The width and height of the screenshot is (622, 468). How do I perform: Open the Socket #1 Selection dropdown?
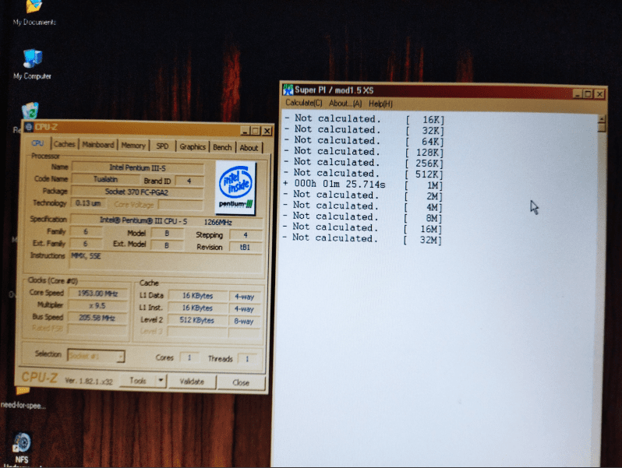[96, 356]
